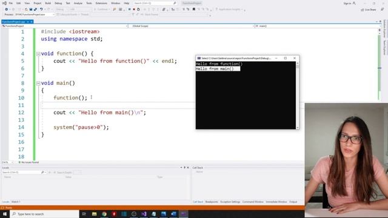
Task: Open the Solution Explorer side tab
Action: coord(385,28)
